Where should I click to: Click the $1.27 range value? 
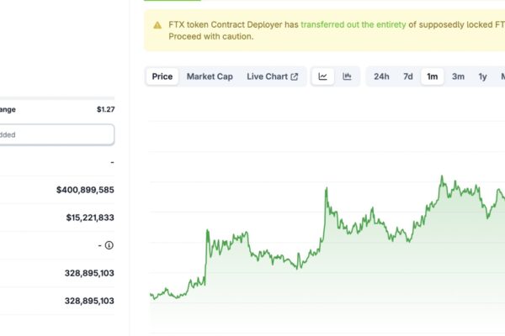point(106,109)
